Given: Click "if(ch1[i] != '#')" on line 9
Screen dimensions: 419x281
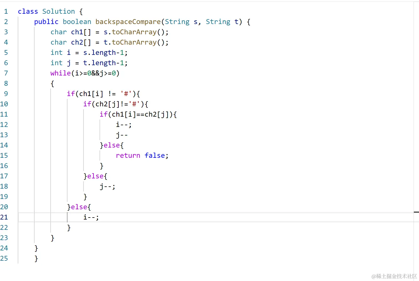Looking at the screenshot, I should pos(101,94).
